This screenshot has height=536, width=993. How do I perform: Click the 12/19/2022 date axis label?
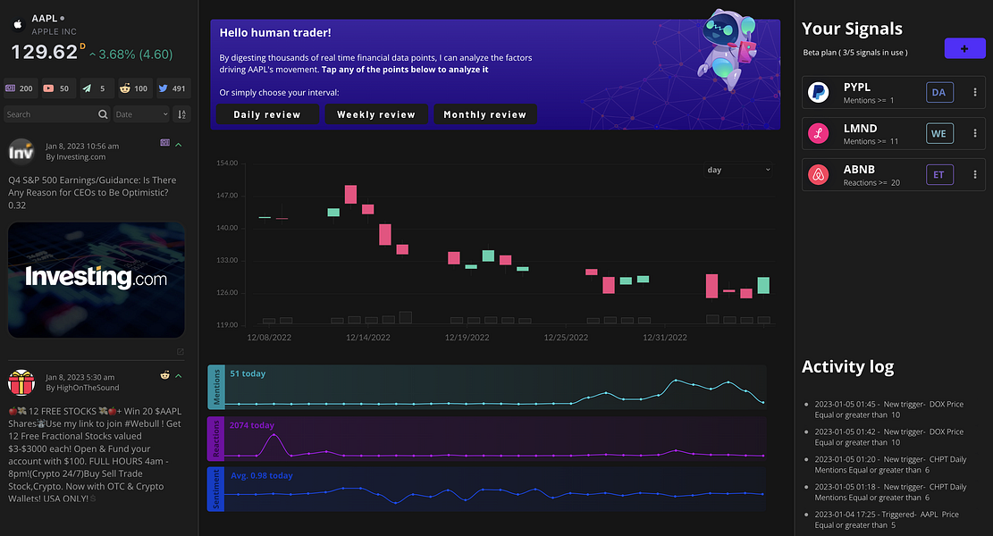(467, 338)
